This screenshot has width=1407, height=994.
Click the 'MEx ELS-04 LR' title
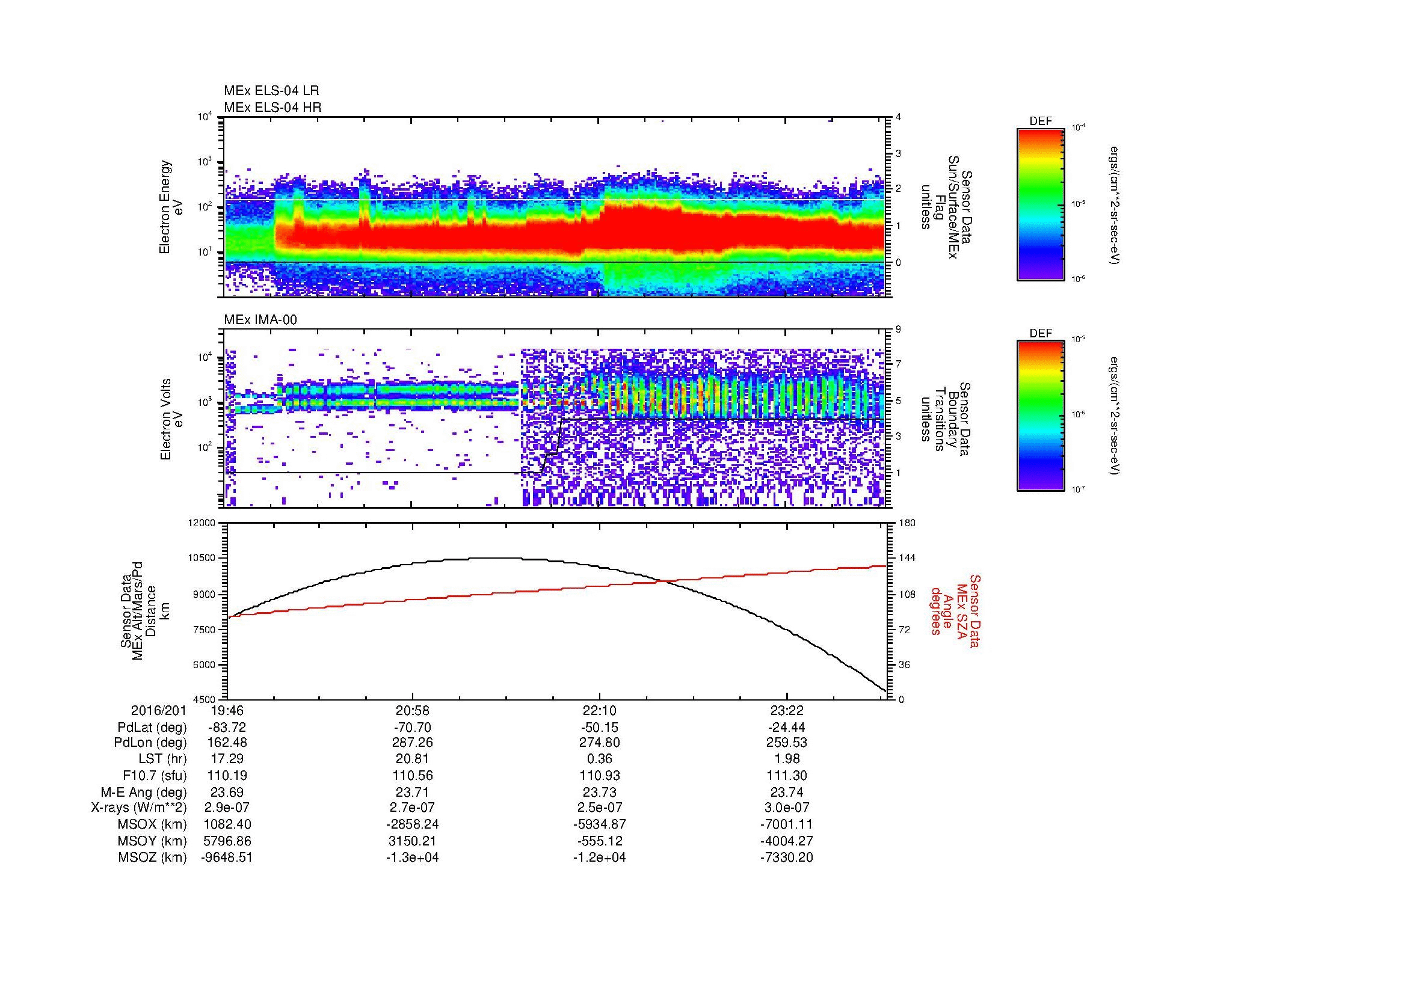point(271,91)
